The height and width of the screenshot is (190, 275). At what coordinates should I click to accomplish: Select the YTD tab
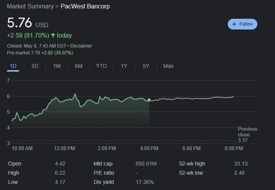point(101,66)
